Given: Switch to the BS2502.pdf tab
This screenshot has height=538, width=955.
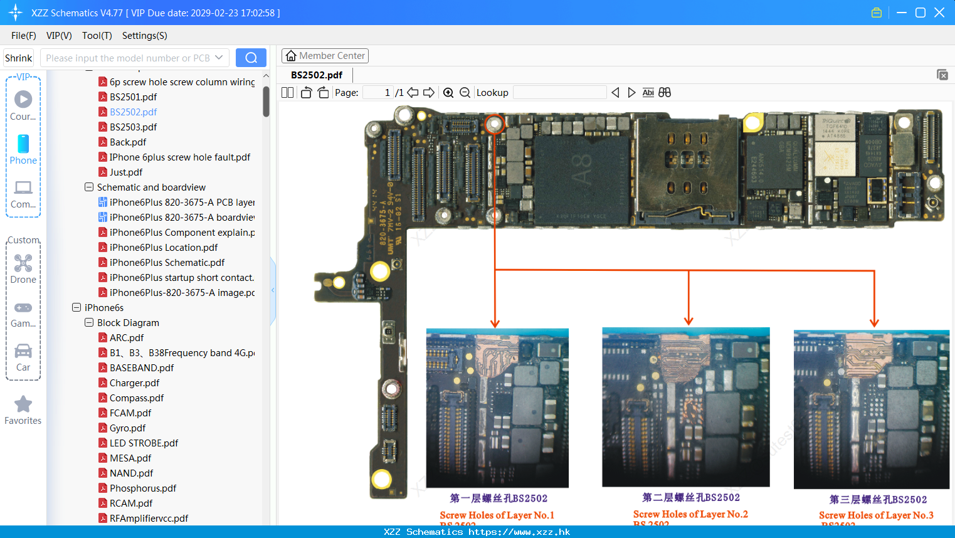Looking at the screenshot, I should (317, 75).
